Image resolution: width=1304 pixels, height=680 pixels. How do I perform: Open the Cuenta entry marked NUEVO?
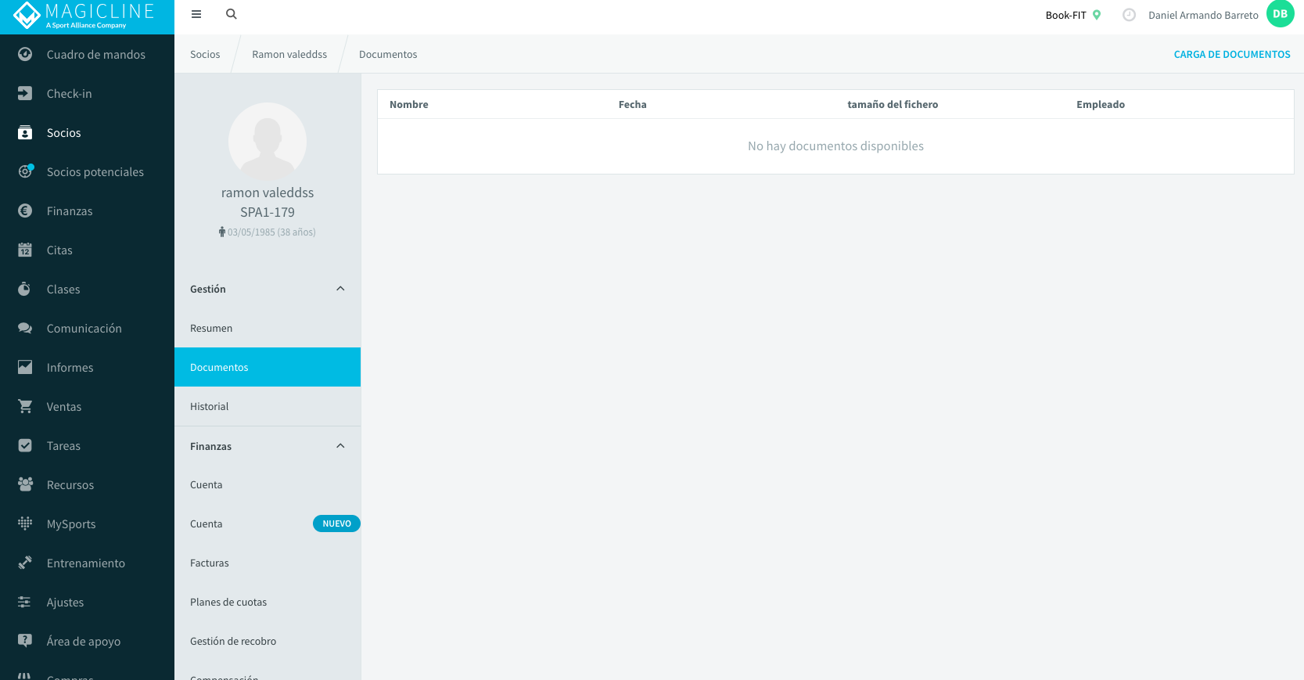pos(268,523)
